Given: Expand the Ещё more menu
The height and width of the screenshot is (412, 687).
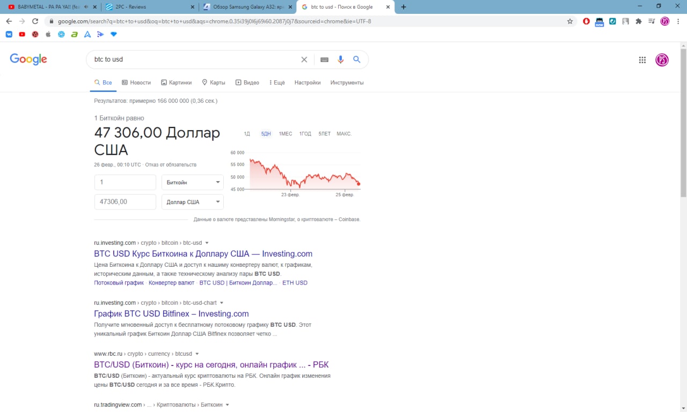Looking at the screenshot, I should click(x=277, y=83).
